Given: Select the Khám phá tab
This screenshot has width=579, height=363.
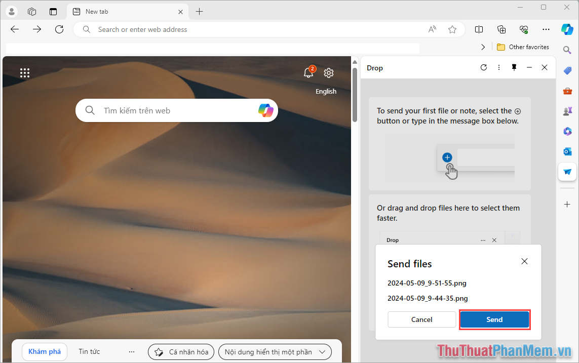Looking at the screenshot, I should pos(44,351).
